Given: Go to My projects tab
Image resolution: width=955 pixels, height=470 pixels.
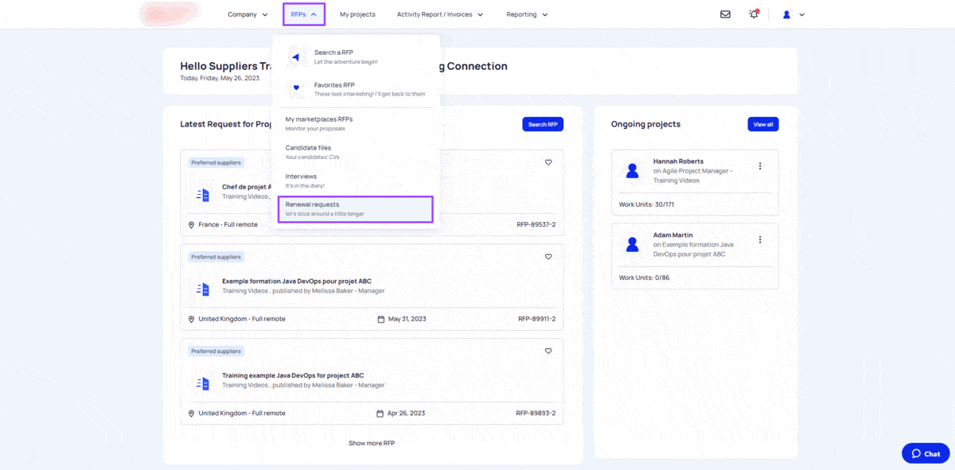Looking at the screenshot, I should [x=357, y=14].
